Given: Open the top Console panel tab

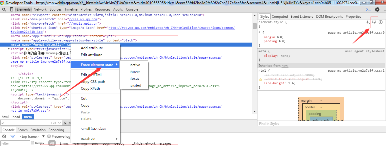Looking at the screenshot, I should pyautogui.click(x=132, y=9).
